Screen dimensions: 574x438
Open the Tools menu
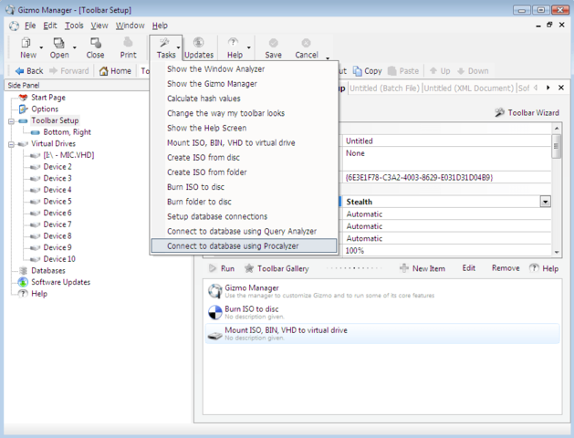point(74,26)
